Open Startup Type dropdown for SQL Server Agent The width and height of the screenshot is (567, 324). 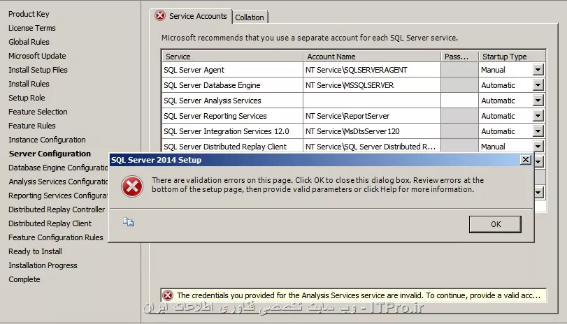[x=538, y=70]
